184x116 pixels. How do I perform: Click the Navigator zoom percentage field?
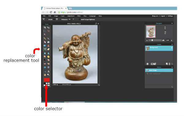pos(168,40)
